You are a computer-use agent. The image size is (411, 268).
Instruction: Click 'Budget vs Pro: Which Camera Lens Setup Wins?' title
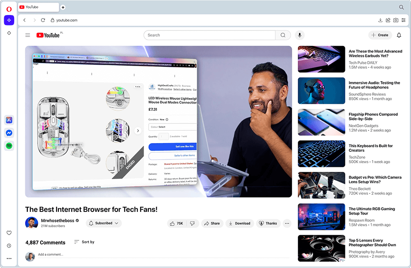pos(375,180)
